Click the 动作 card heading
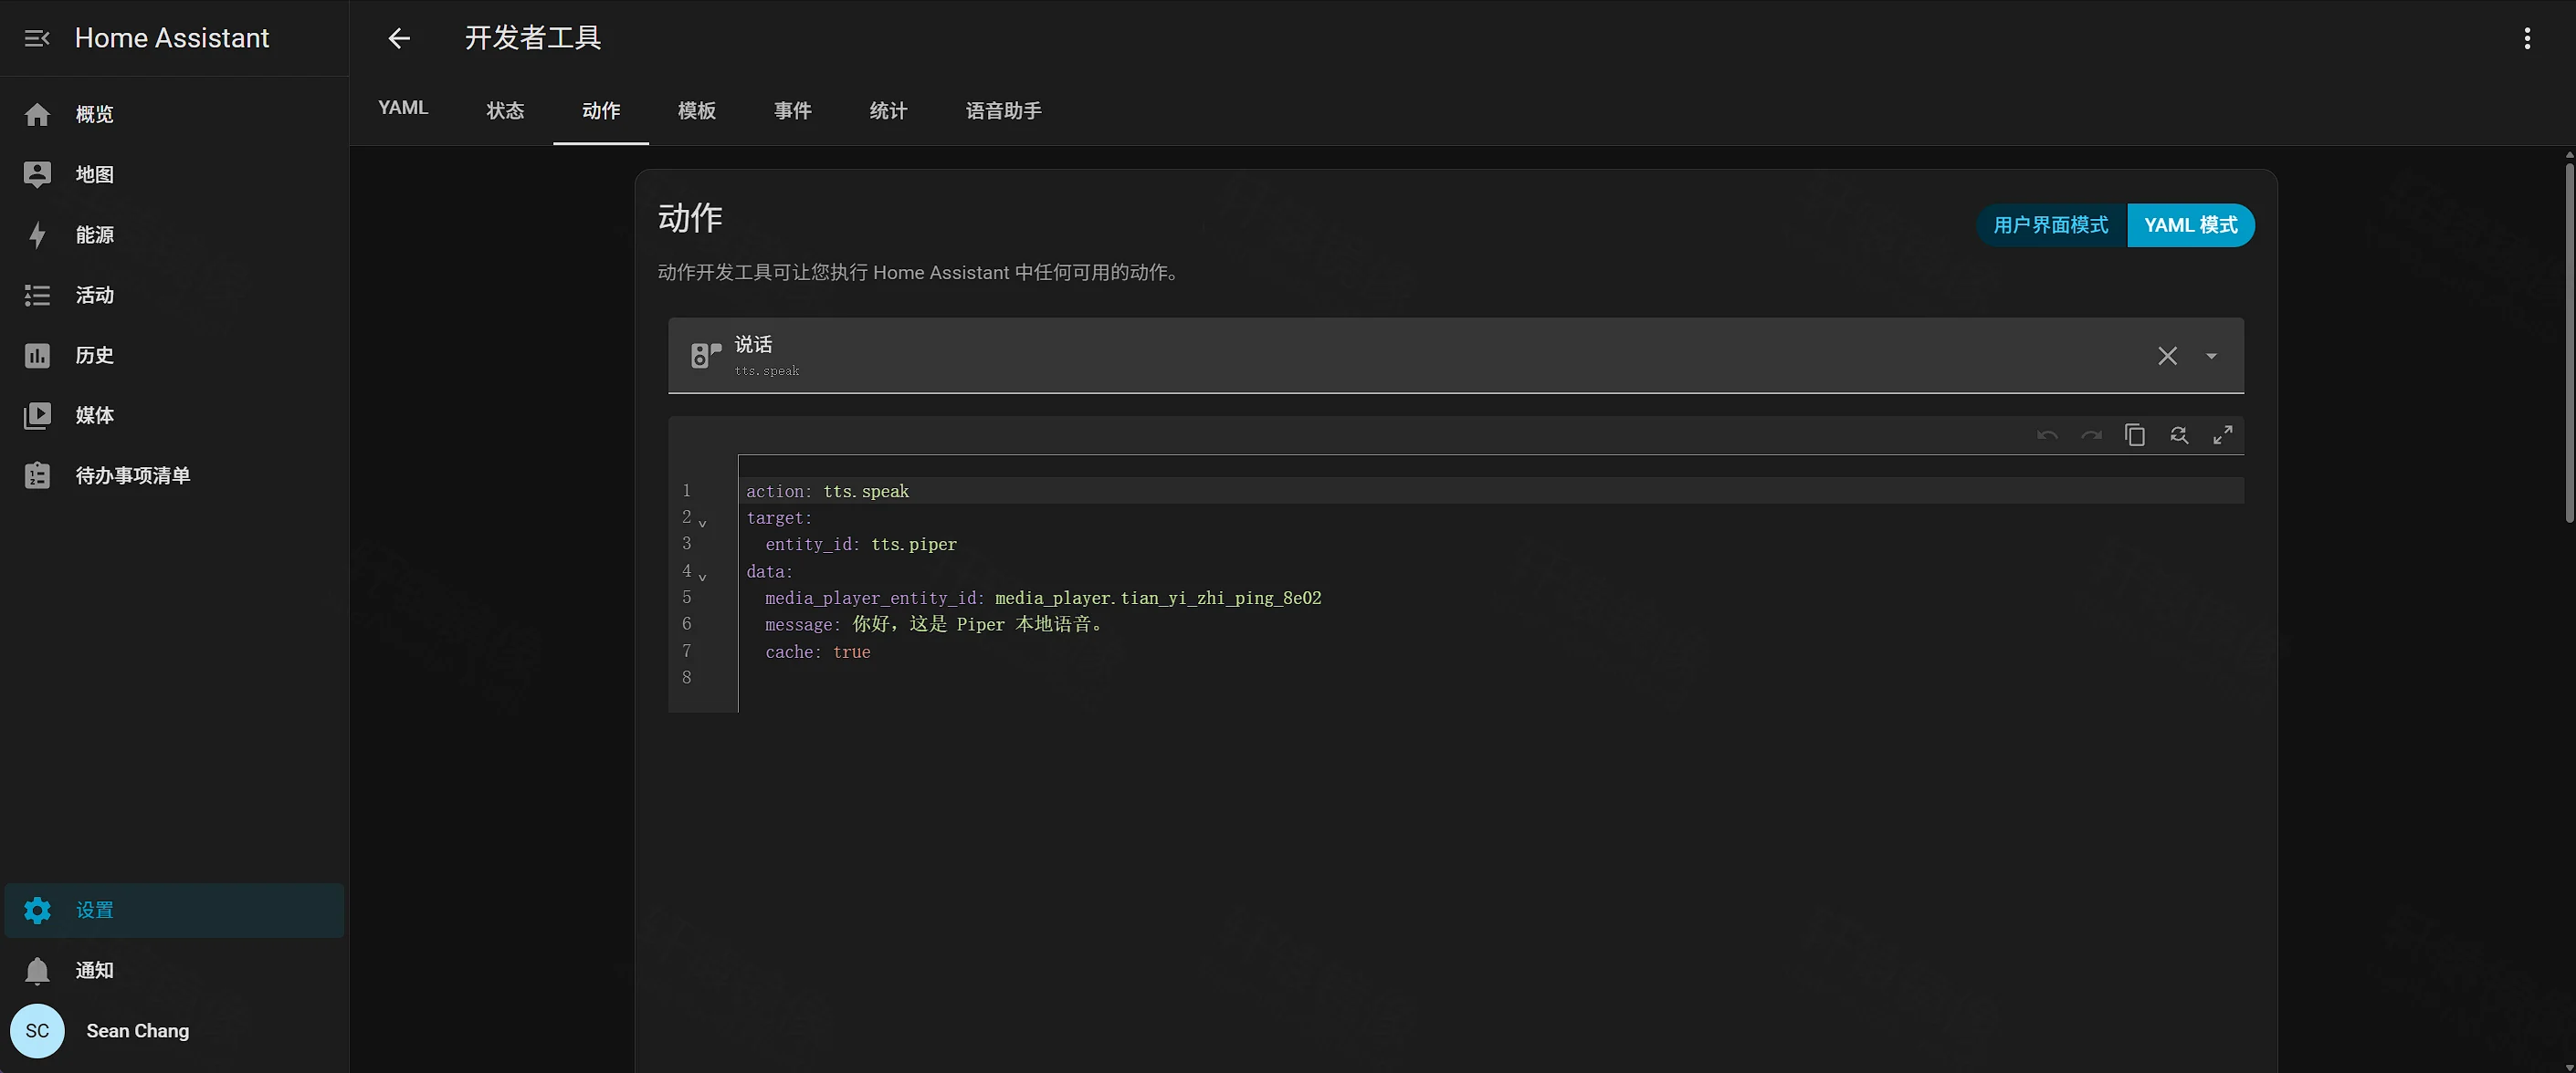This screenshot has height=1073, width=2576. click(690, 218)
